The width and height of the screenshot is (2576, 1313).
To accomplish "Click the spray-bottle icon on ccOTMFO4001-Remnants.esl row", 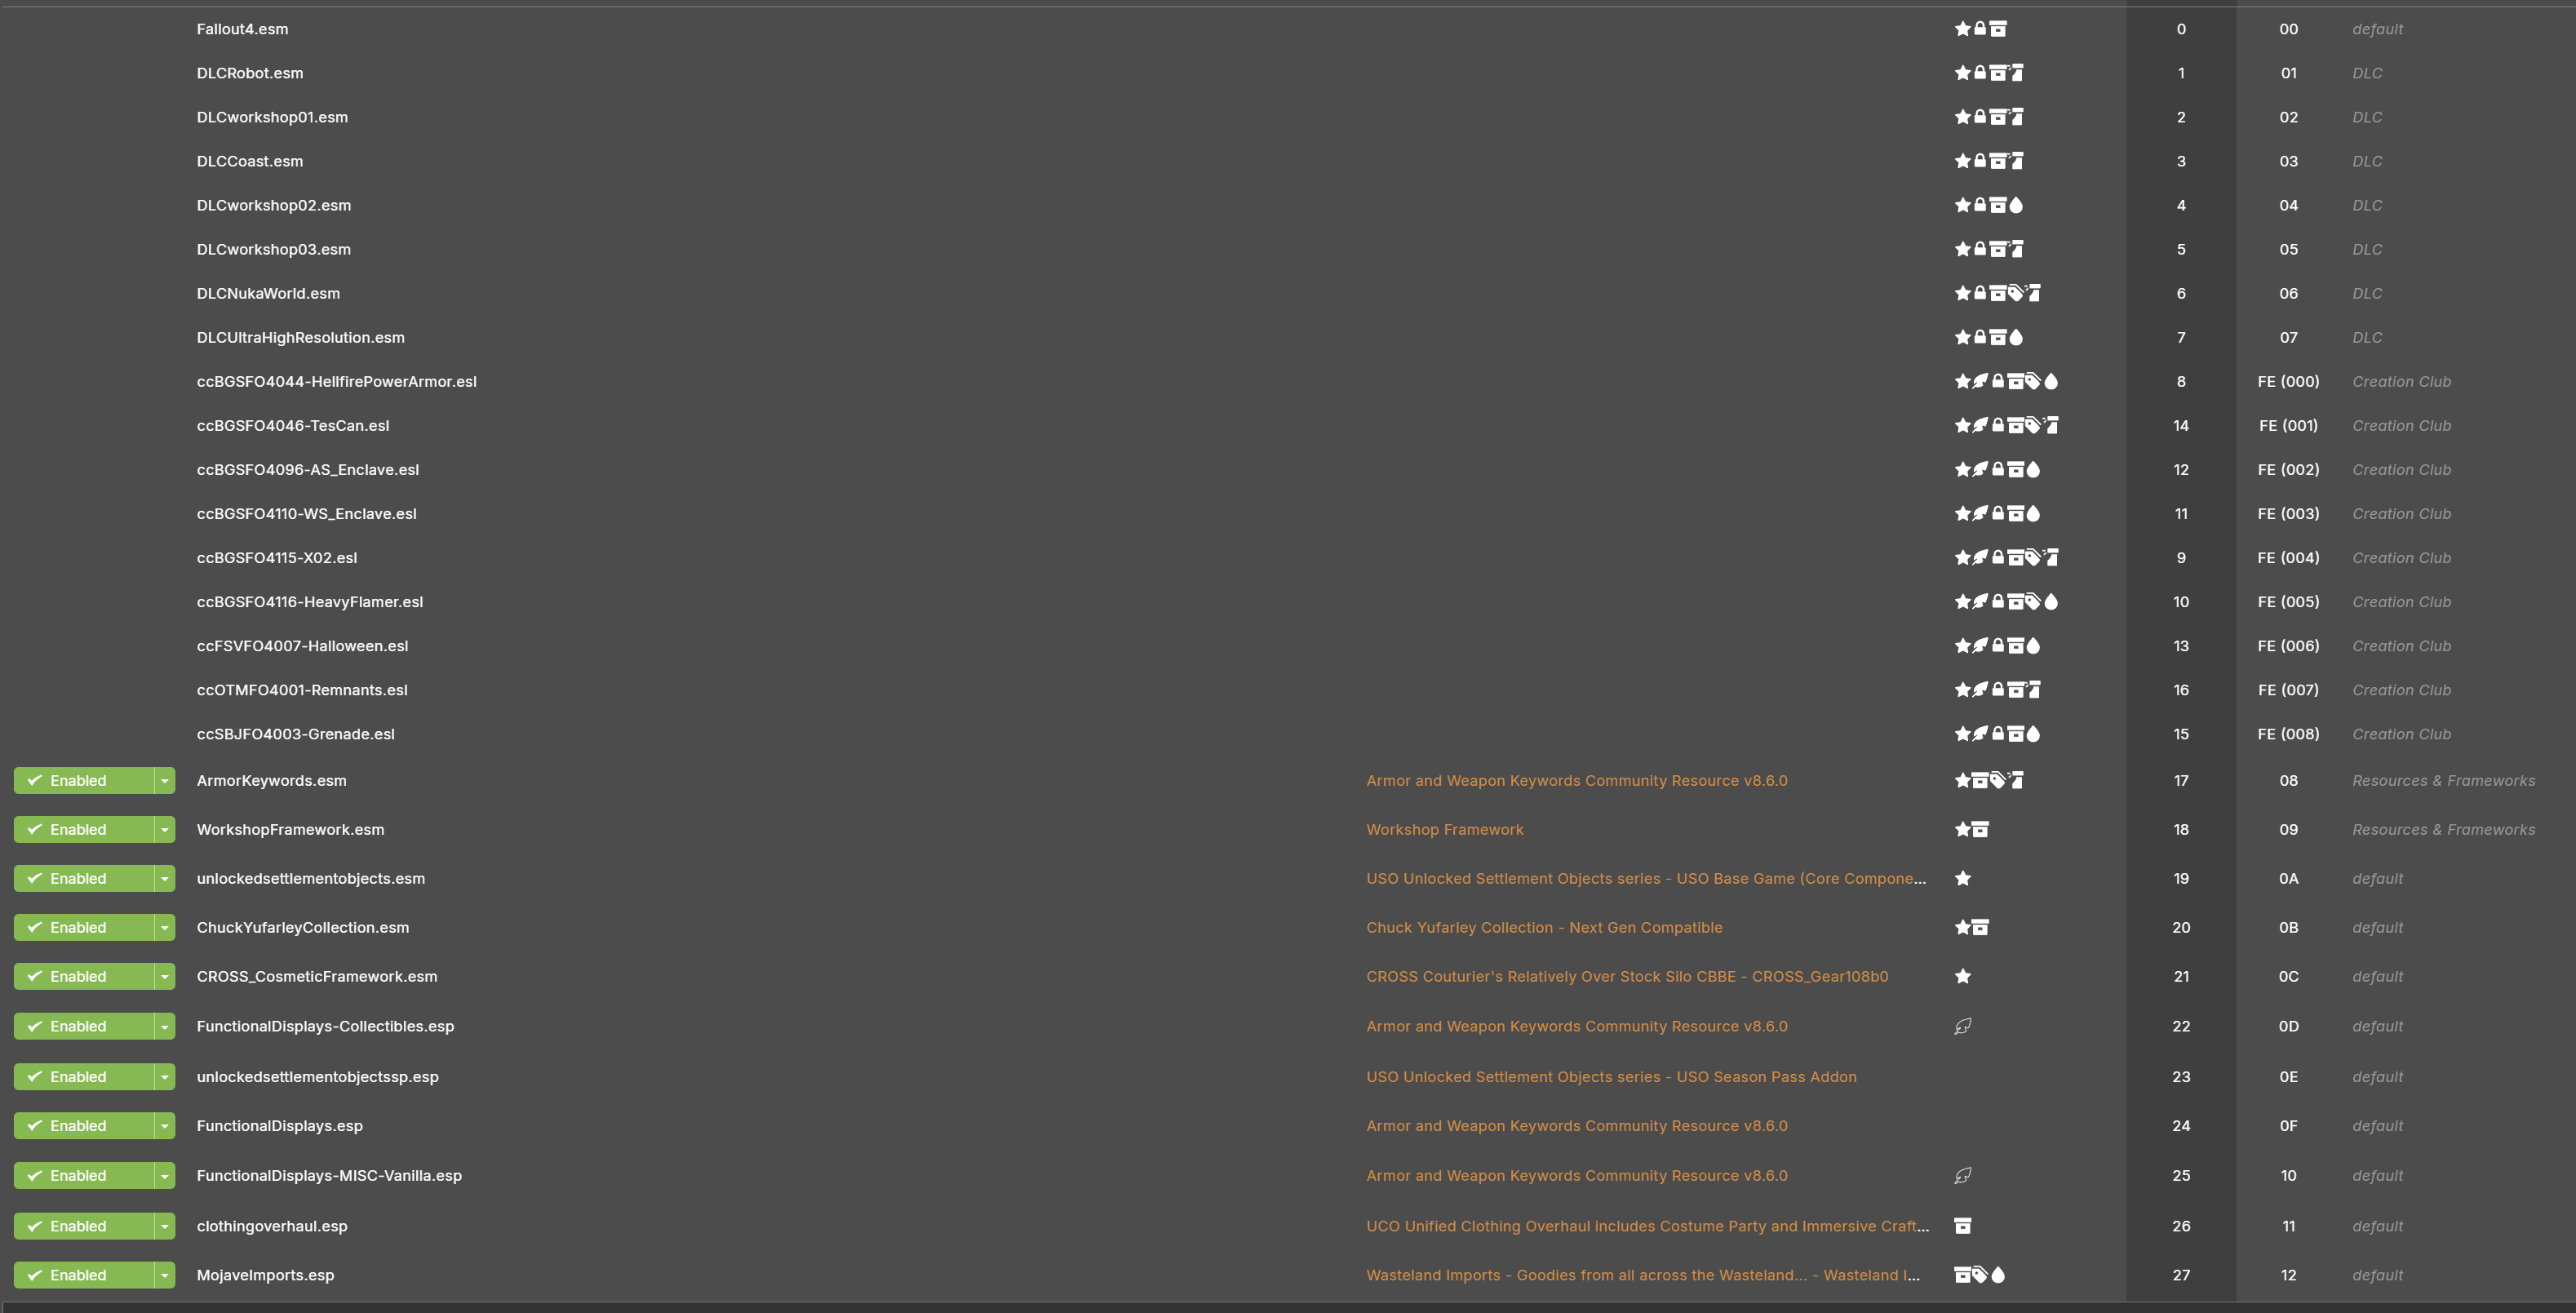I will (x=2033, y=689).
